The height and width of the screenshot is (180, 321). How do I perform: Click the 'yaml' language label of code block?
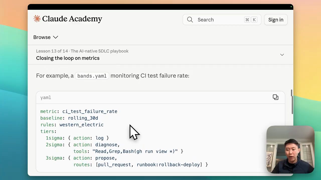tap(46, 97)
